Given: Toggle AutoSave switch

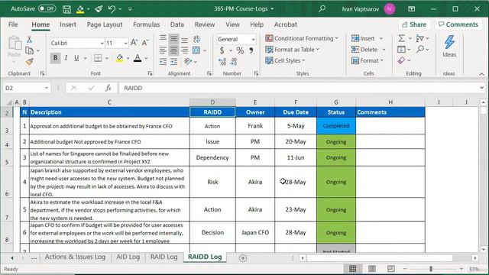Looking at the screenshot, I should click(x=47, y=8).
